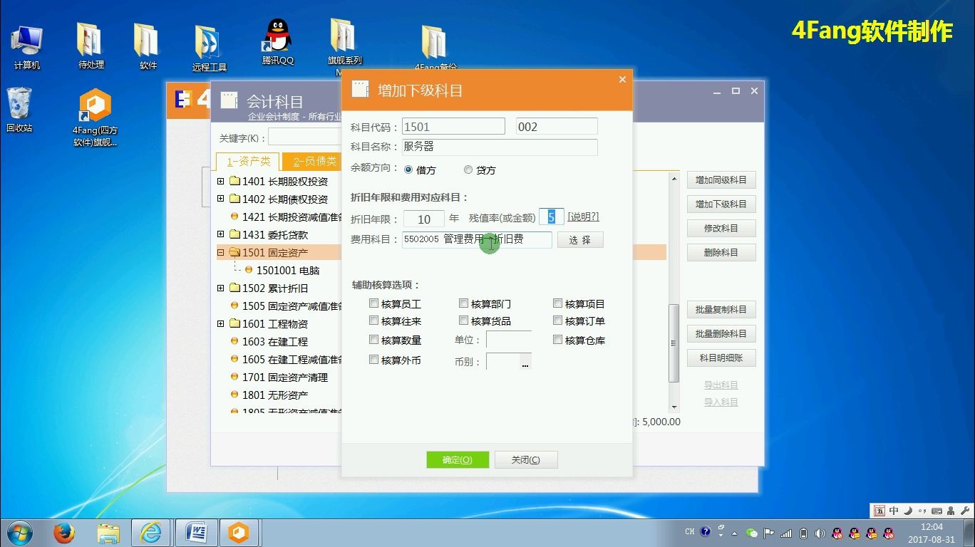Image resolution: width=975 pixels, height=547 pixels.
Task: Open the Word document from the taskbar
Action: (195, 532)
